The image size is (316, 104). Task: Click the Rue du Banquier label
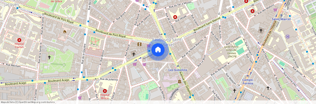pyautogui.click(x=219, y=70)
